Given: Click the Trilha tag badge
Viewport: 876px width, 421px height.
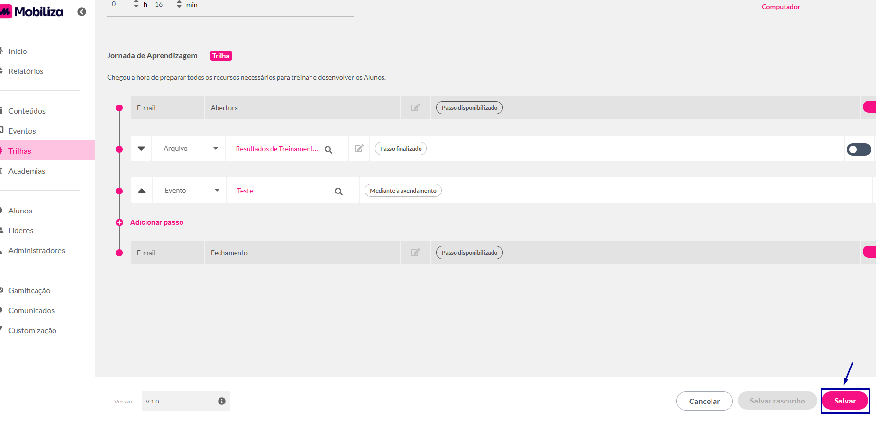Looking at the screenshot, I should 221,56.
